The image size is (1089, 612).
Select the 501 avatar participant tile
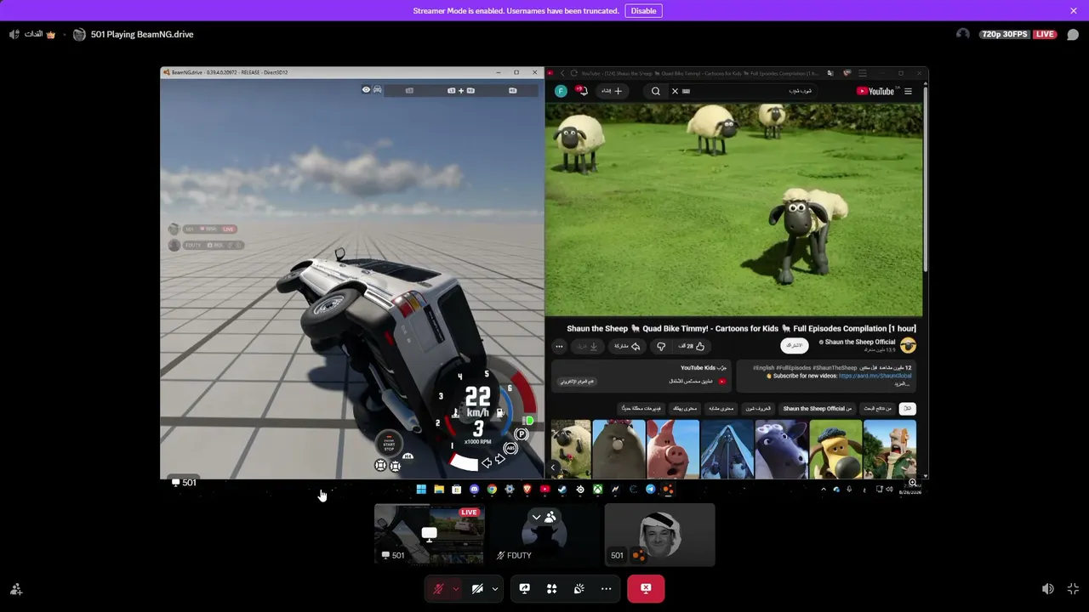click(x=659, y=535)
